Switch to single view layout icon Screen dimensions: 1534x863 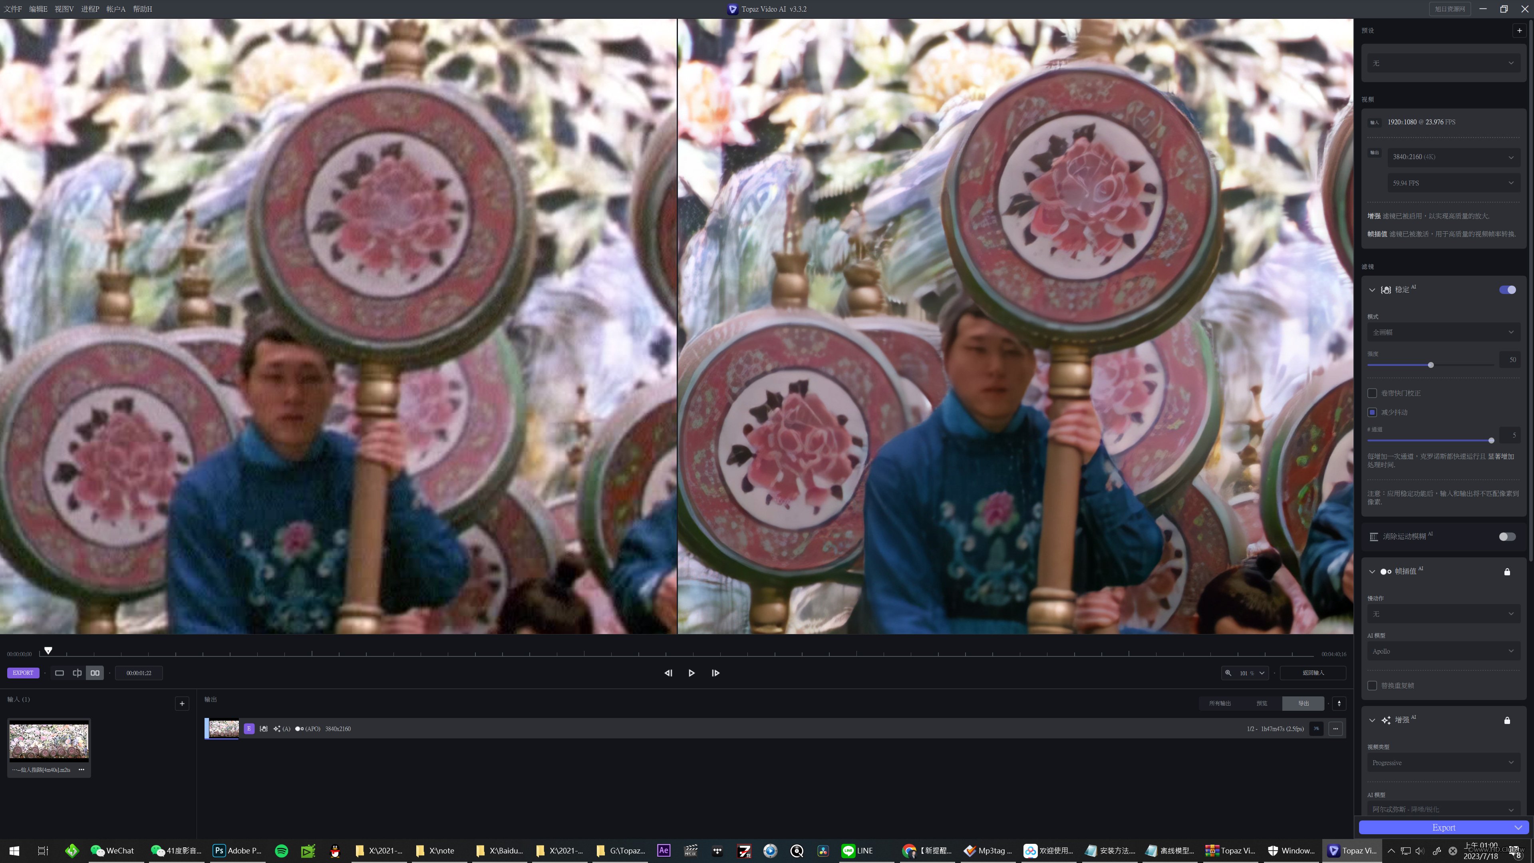[60, 673]
